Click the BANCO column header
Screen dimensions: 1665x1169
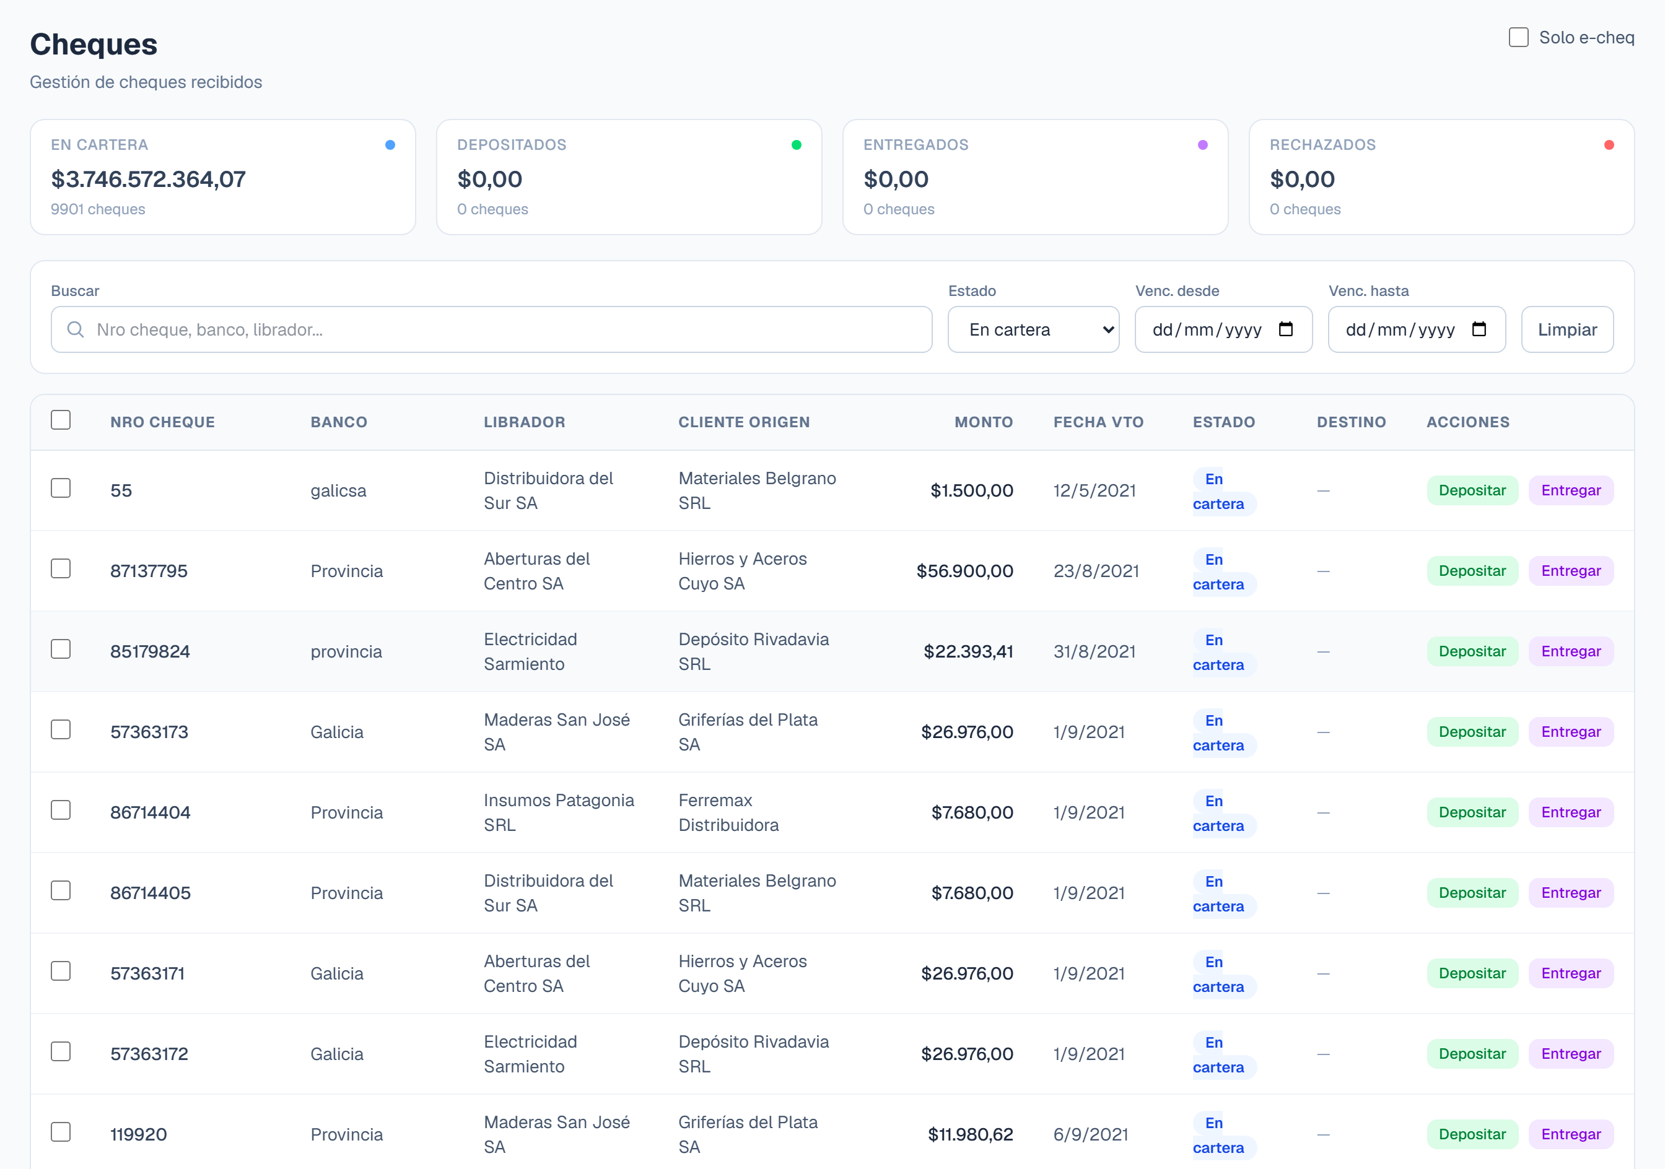tap(339, 422)
